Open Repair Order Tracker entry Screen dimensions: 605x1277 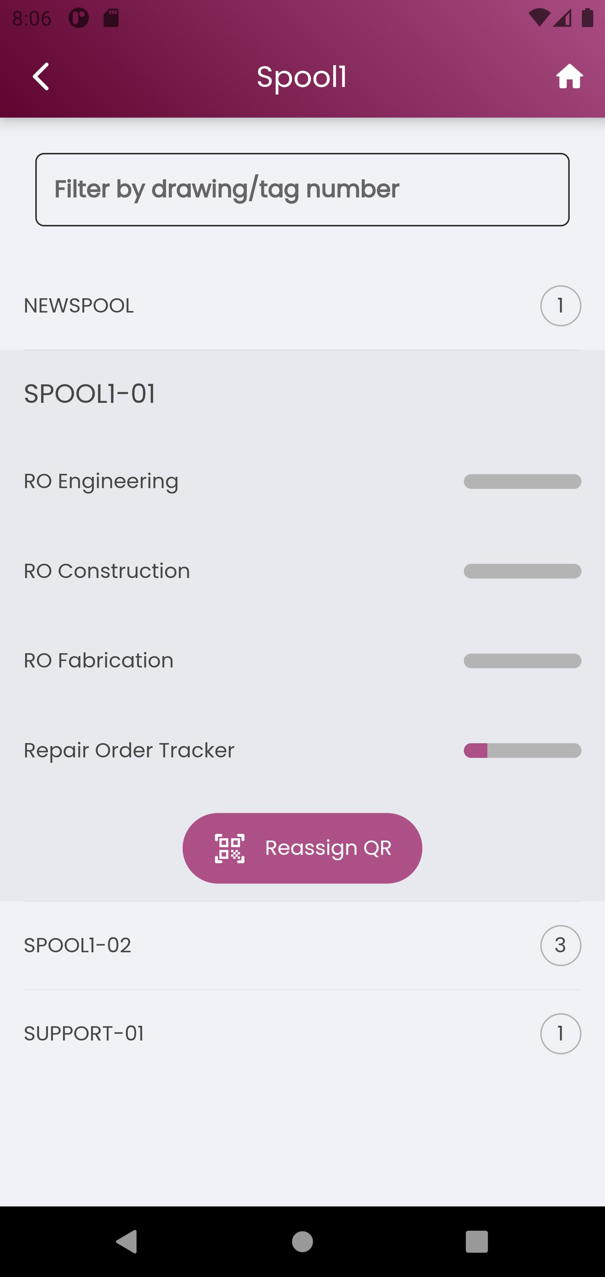(302, 751)
